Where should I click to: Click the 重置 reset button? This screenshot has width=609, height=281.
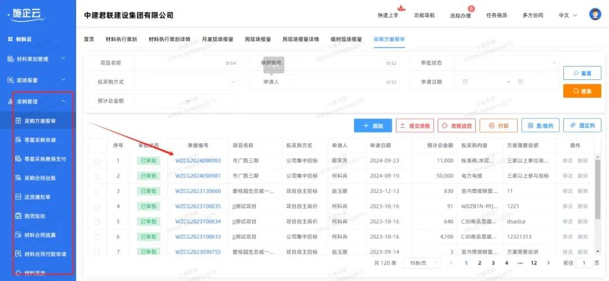[x=582, y=73]
